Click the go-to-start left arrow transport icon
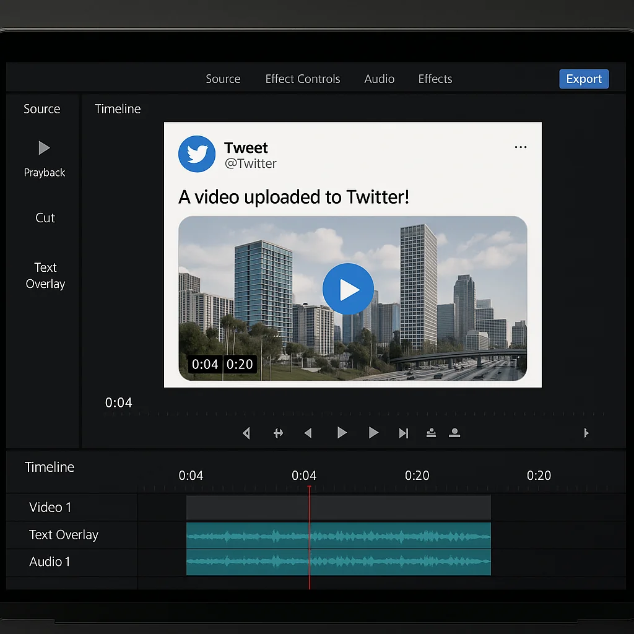The height and width of the screenshot is (634, 634). click(x=246, y=433)
